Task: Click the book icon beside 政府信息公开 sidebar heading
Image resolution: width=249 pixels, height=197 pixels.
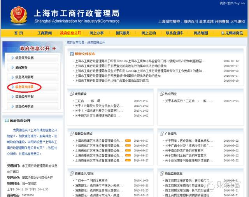Action: point(7,121)
